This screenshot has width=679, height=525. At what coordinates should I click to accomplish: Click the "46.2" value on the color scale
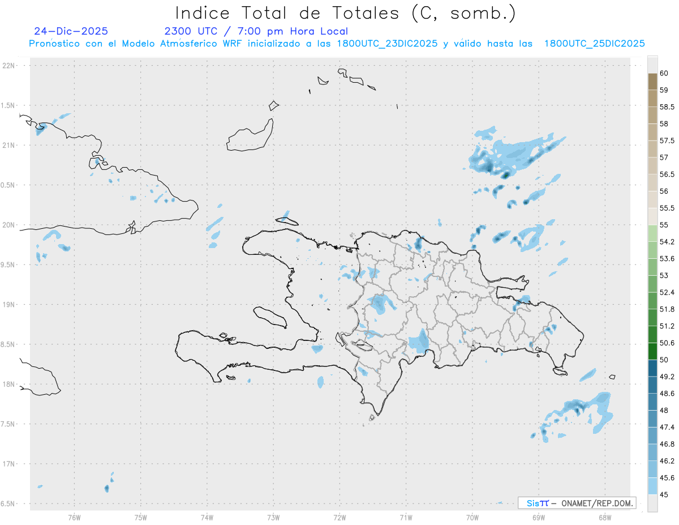point(668,461)
